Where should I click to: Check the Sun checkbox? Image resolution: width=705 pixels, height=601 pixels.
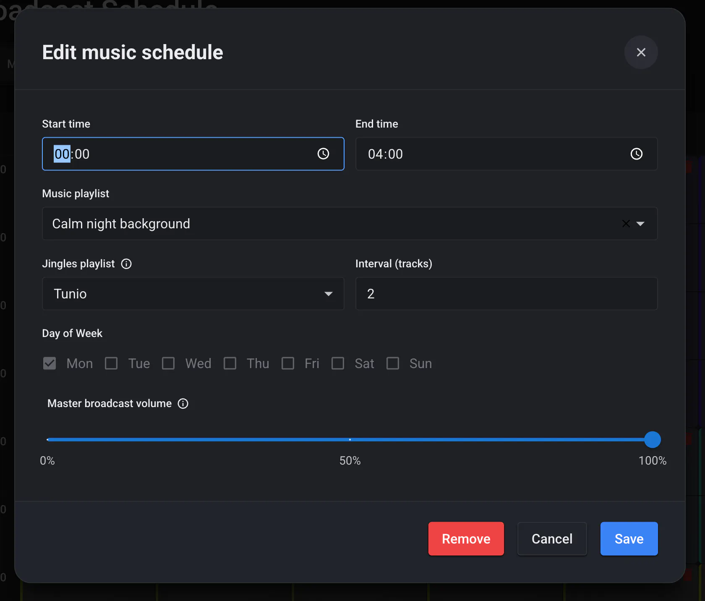pos(393,363)
